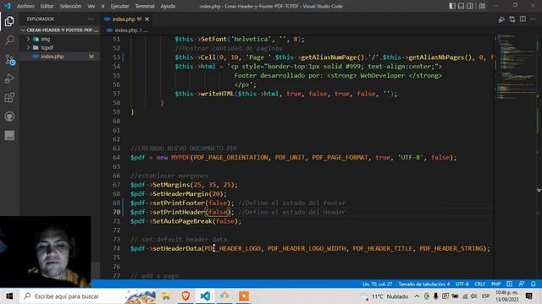Open Explorer panel More Actions ellipsis

coord(91,19)
